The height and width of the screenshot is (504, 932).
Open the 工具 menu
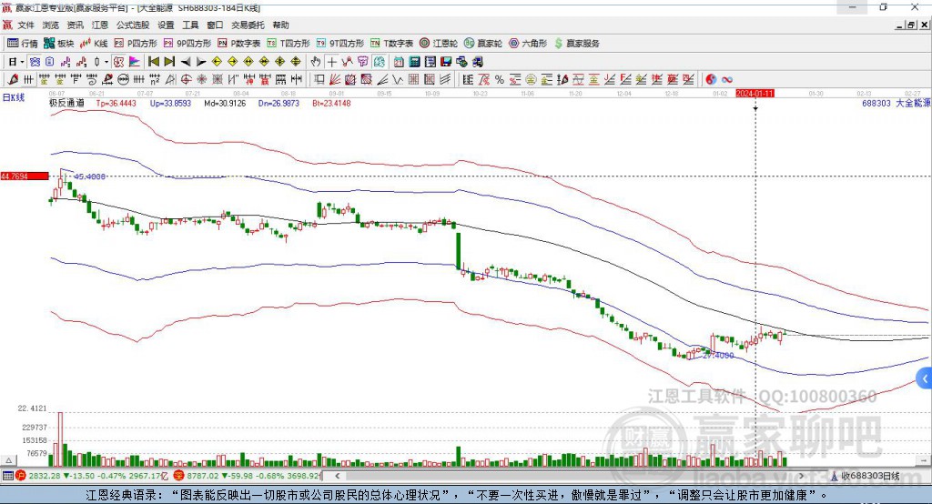click(190, 25)
